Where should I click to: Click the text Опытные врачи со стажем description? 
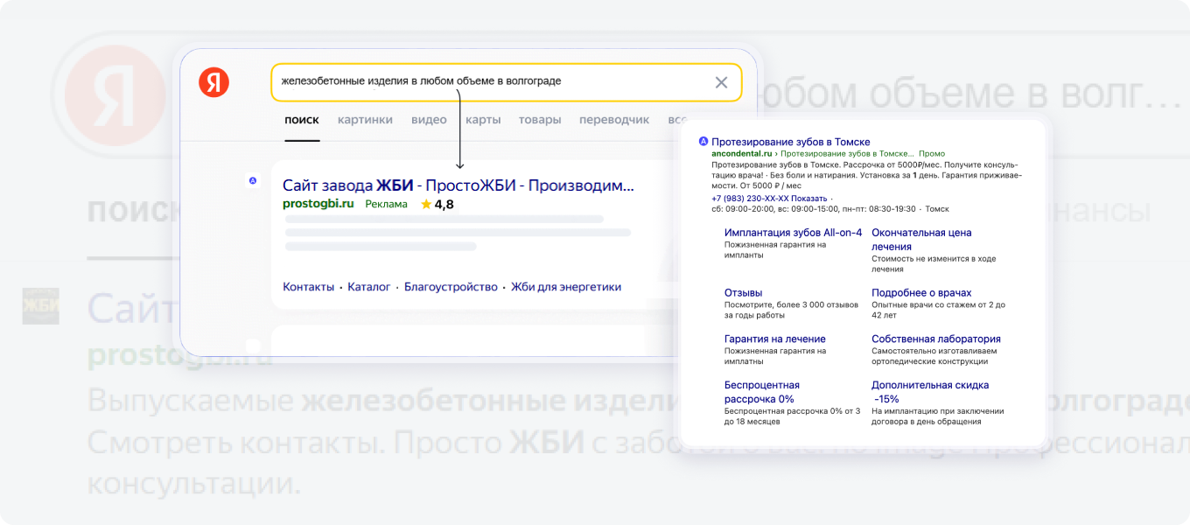click(x=938, y=311)
